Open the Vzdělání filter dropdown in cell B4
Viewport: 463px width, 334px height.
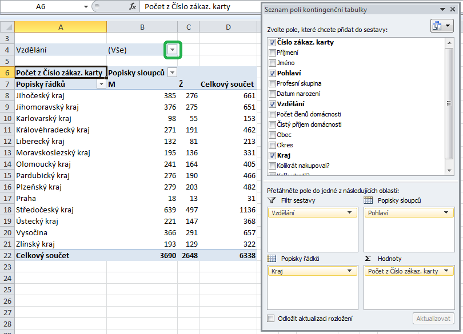pos(173,50)
